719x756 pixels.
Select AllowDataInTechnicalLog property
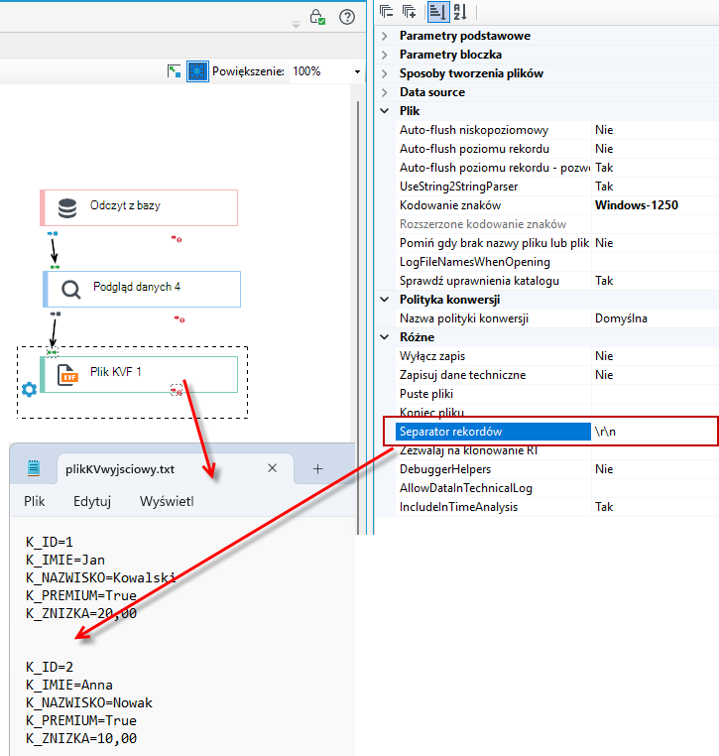(493, 488)
